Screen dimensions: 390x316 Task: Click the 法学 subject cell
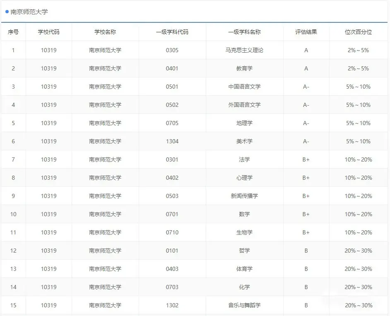pyautogui.click(x=244, y=159)
